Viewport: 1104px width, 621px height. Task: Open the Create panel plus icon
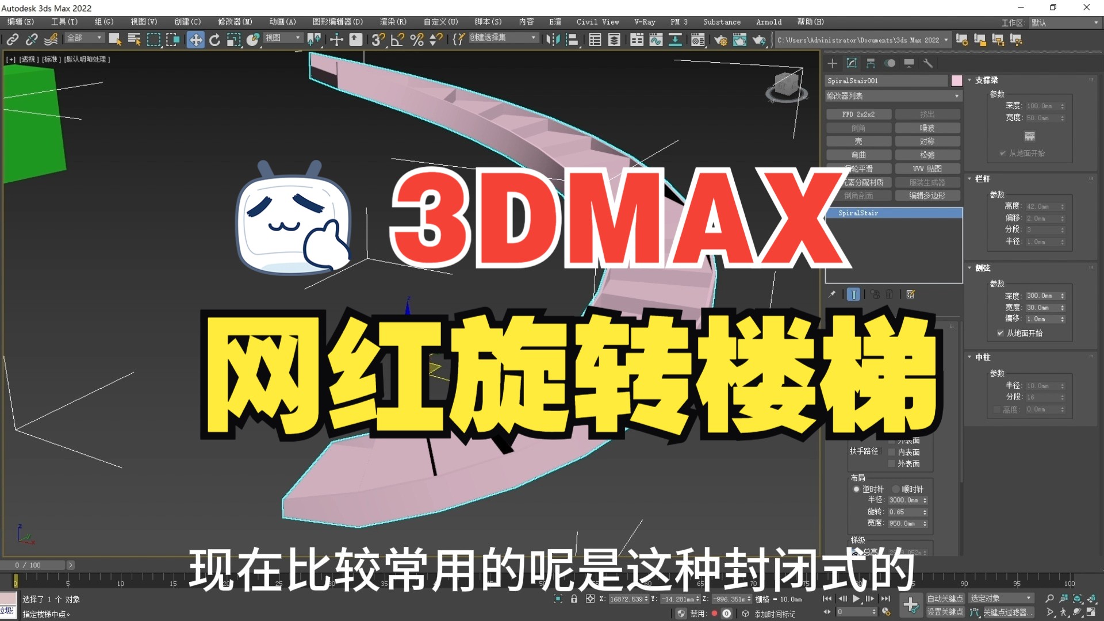(x=832, y=63)
